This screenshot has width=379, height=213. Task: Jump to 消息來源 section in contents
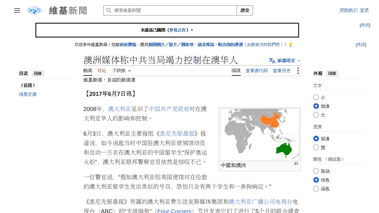[x=28, y=94]
